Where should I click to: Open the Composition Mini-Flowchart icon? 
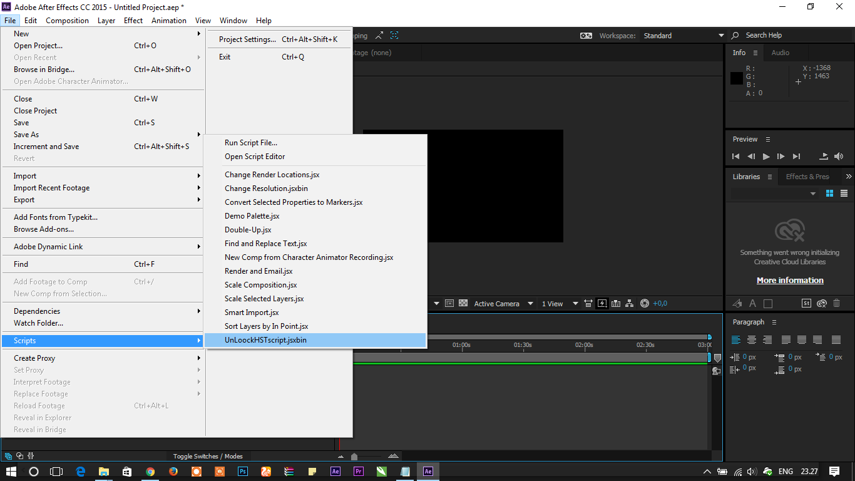(x=630, y=303)
